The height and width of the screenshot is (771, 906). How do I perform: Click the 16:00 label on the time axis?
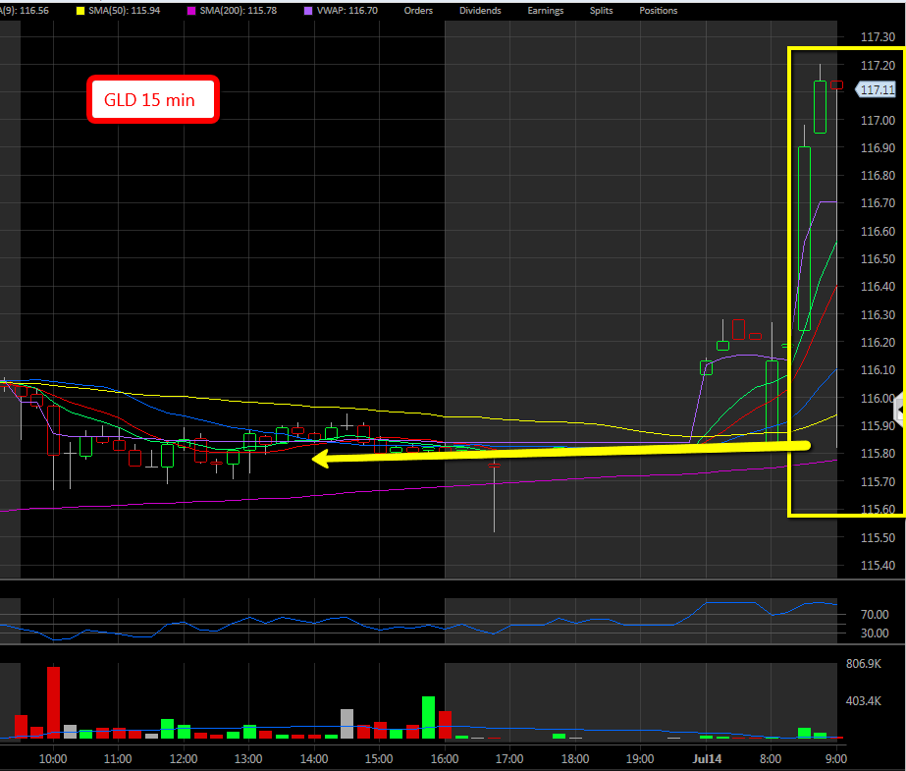tap(444, 758)
